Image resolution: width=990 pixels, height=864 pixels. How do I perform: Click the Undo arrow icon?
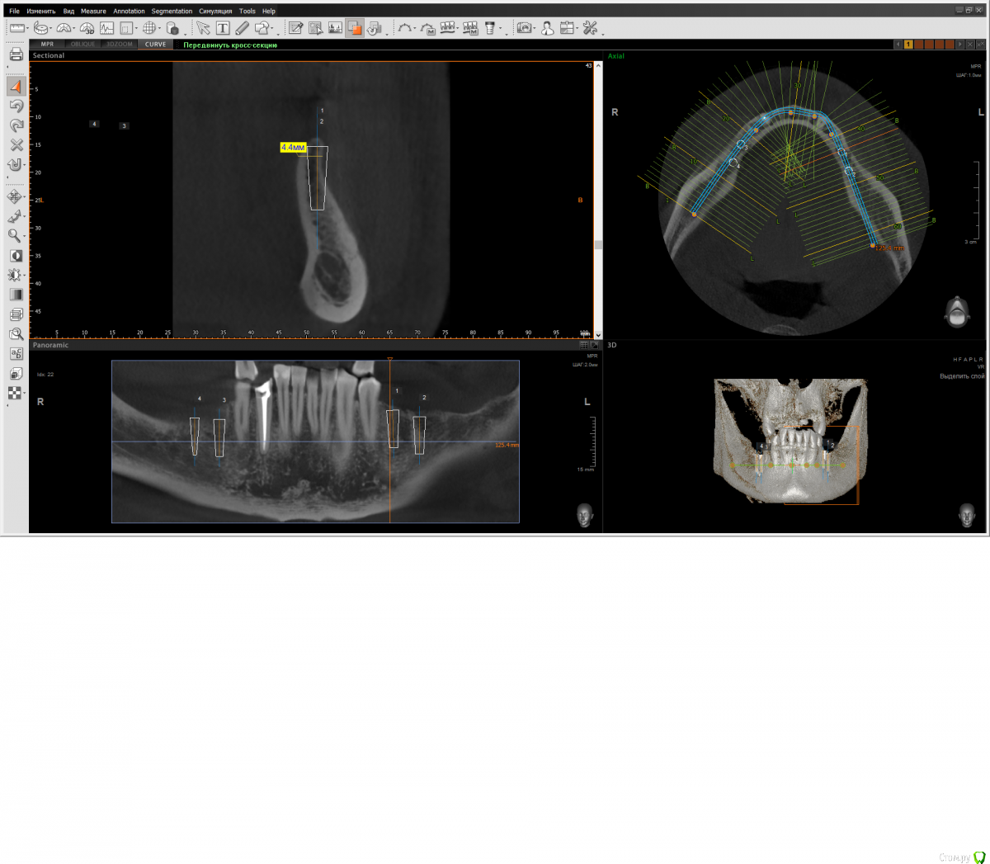[16, 106]
